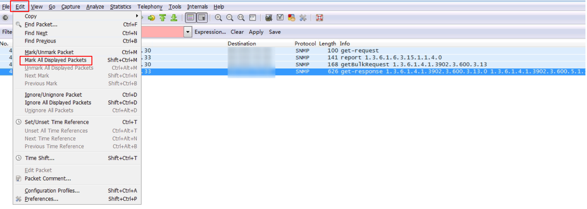Screen dimensions: 587x209
Task: Zoom out using magnifier minus icon
Action: tap(230, 18)
